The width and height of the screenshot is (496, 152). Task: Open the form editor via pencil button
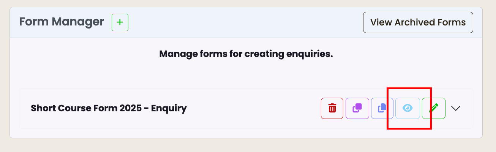point(434,108)
